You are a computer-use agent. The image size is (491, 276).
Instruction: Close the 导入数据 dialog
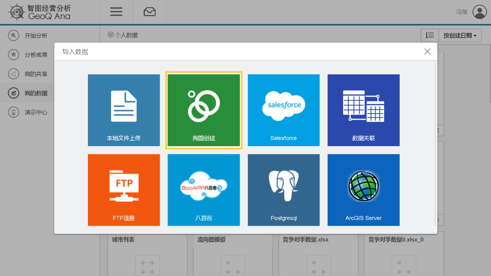(x=427, y=51)
